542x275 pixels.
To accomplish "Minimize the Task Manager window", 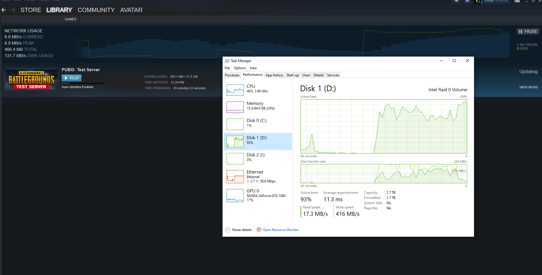I will point(441,61).
